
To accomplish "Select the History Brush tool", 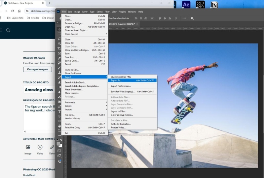I will point(59,77).
